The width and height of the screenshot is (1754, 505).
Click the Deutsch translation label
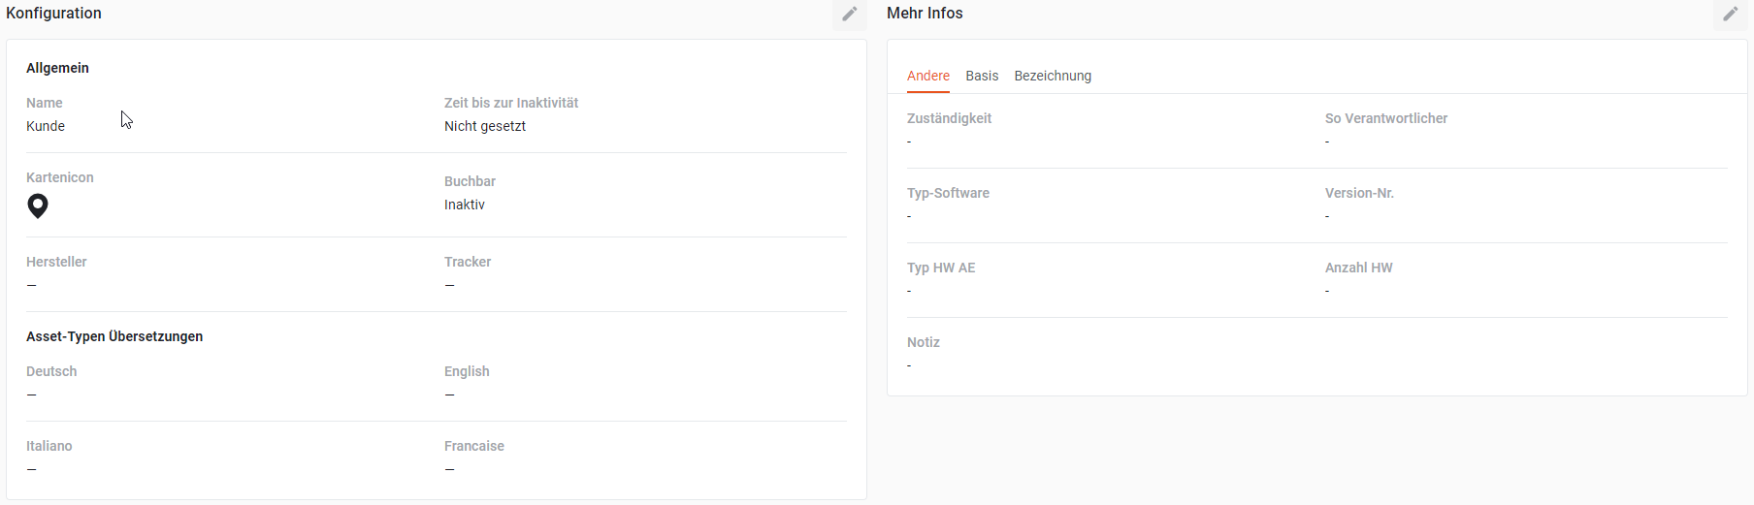tap(51, 371)
